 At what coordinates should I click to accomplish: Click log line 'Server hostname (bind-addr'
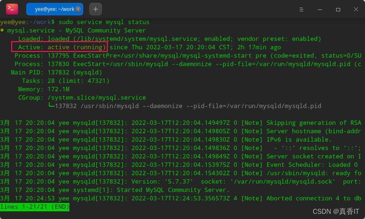181,131
